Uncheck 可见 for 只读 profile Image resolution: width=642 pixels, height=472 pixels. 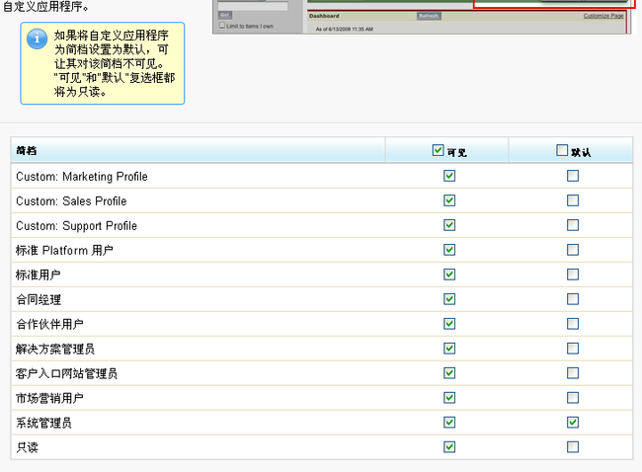449,447
